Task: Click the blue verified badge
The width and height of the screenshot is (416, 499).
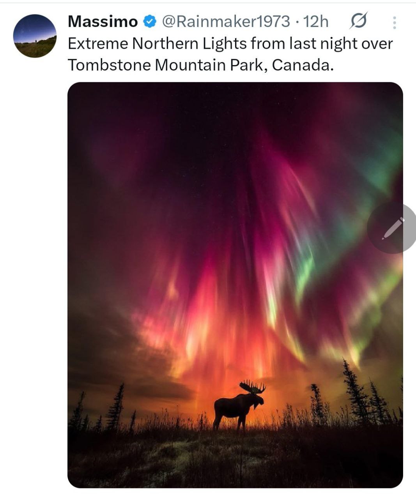Action: pyautogui.click(x=150, y=22)
